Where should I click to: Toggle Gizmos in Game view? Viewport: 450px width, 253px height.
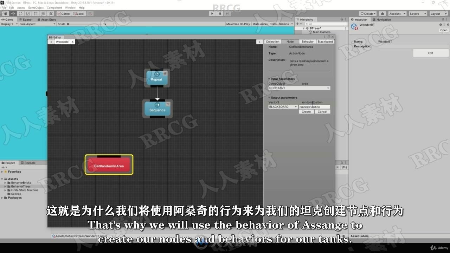[283, 24]
